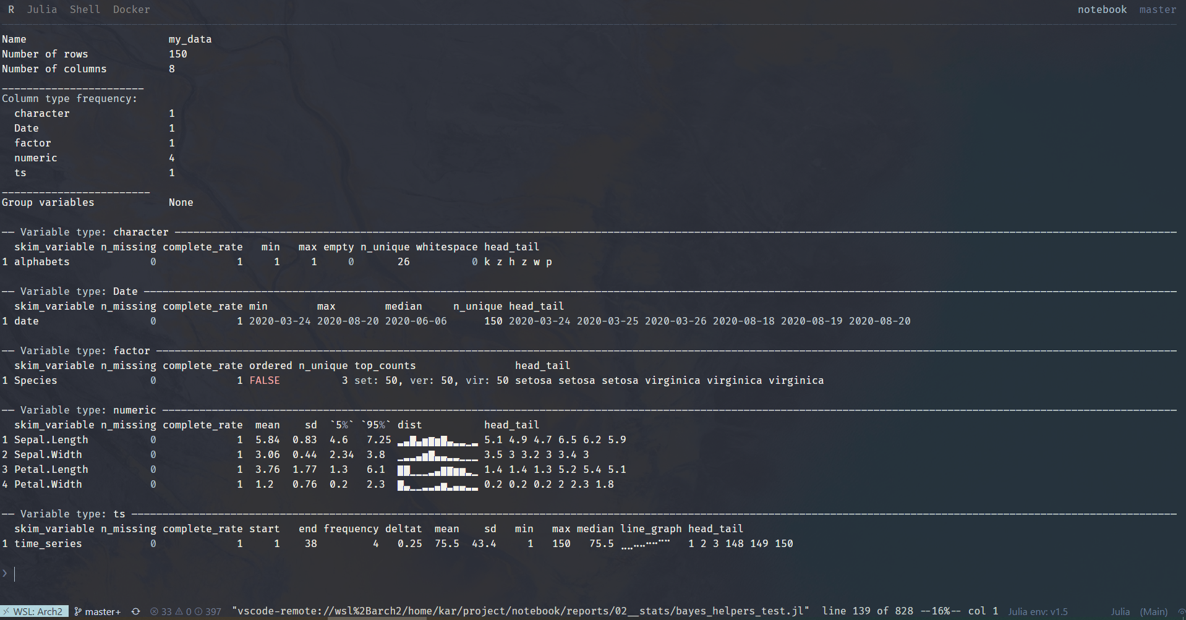Click the time_series line graph sparkline
The width and height of the screenshot is (1186, 620).
(x=646, y=544)
